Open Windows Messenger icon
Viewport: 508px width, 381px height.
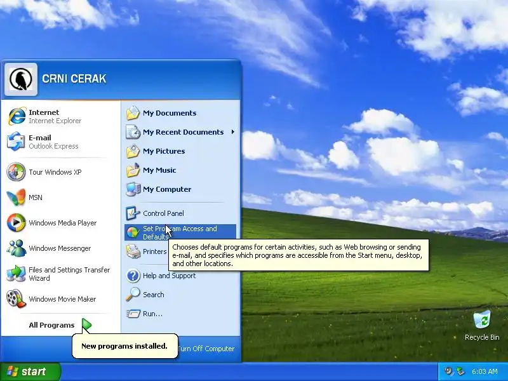(17, 248)
